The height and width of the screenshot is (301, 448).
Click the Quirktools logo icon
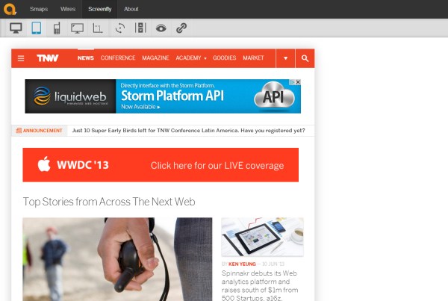tap(10, 9)
